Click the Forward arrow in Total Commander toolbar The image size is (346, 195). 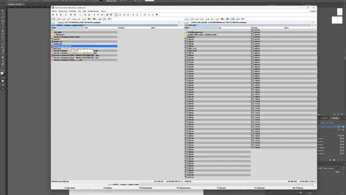[x=75, y=15]
